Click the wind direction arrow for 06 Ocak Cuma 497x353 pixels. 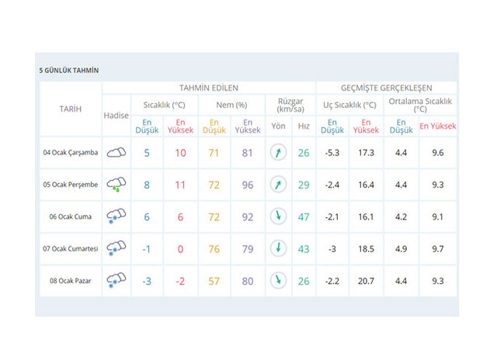pyautogui.click(x=278, y=216)
